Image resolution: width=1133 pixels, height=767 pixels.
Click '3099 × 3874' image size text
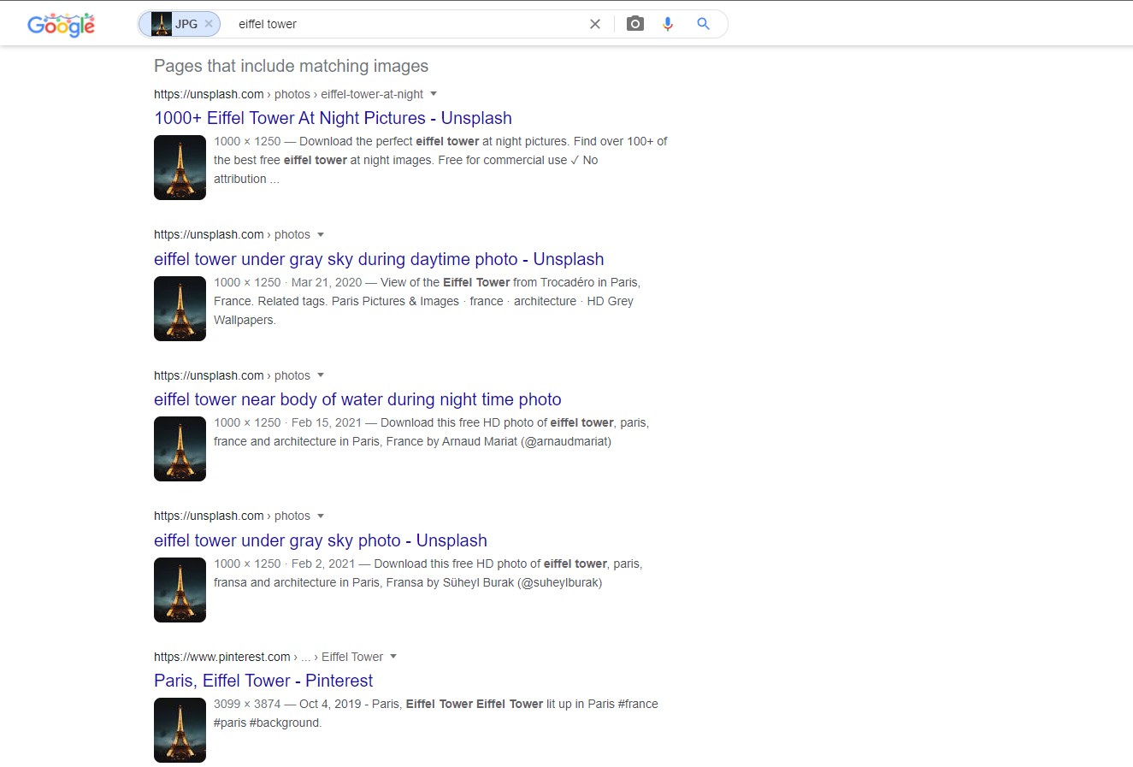[x=247, y=704]
